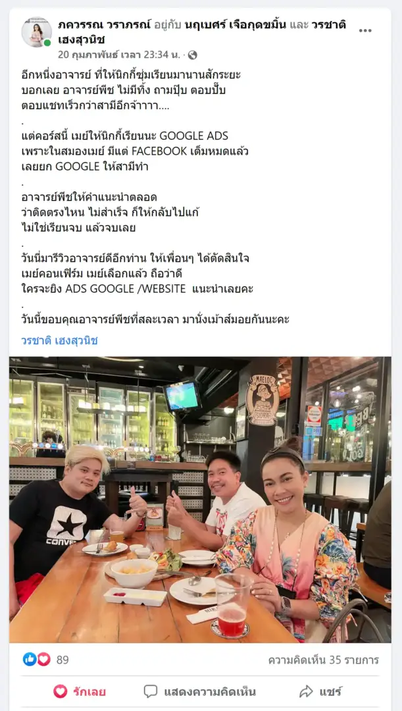The width and height of the screenshot is (402, 711).
Task: Show the 35 comments ความคิดเห็น list
Action: coord(324,660)
